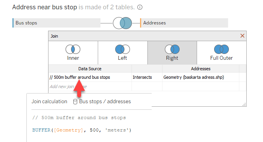Click Add new join clause

coord(68,87)
